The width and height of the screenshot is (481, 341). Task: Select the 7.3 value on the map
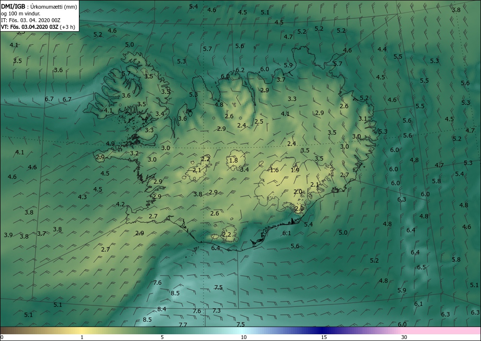[216, 310]
